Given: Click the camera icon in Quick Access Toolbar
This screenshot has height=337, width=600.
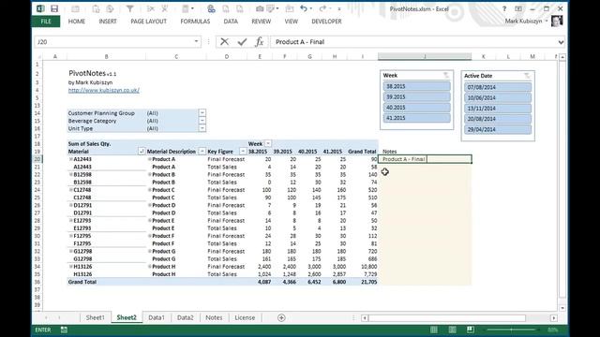Looking at the screenshot, I should [260, 8].
